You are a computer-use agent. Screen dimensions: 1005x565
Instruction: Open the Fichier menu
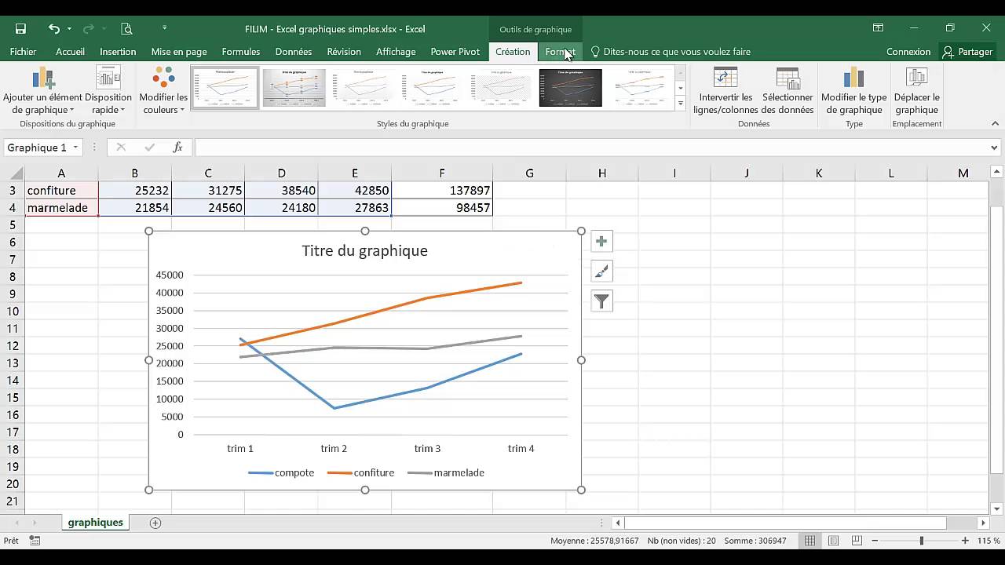point(23,52)
